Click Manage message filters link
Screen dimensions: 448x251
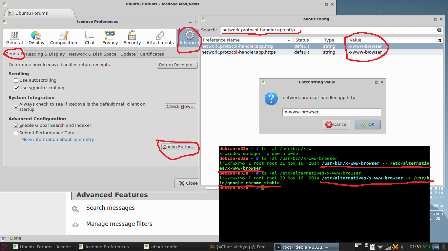(119, 224)
